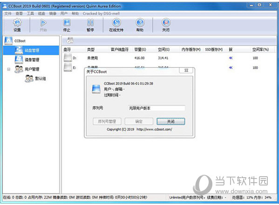
Task: Minimize the CCBoot main window
Action: pos(252,5)
